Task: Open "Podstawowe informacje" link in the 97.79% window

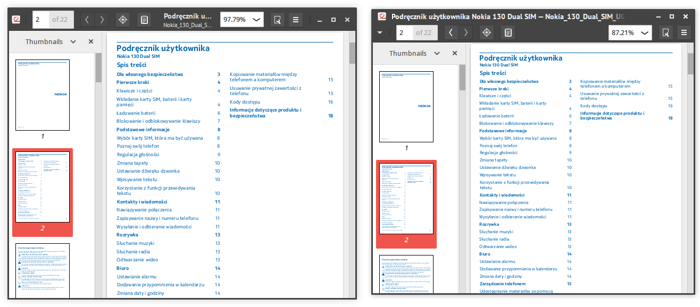Action: pos(143,130)
